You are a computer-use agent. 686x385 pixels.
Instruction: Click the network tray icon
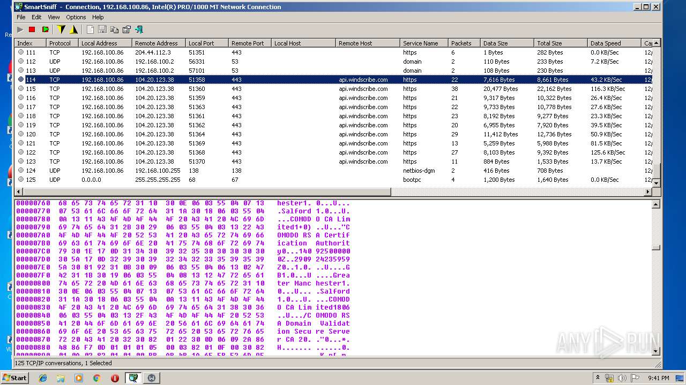point(609,378)
